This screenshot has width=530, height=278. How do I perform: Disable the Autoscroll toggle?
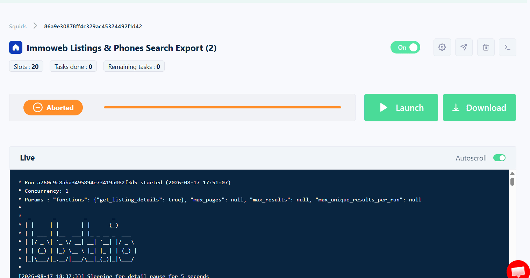pos(499,158)
